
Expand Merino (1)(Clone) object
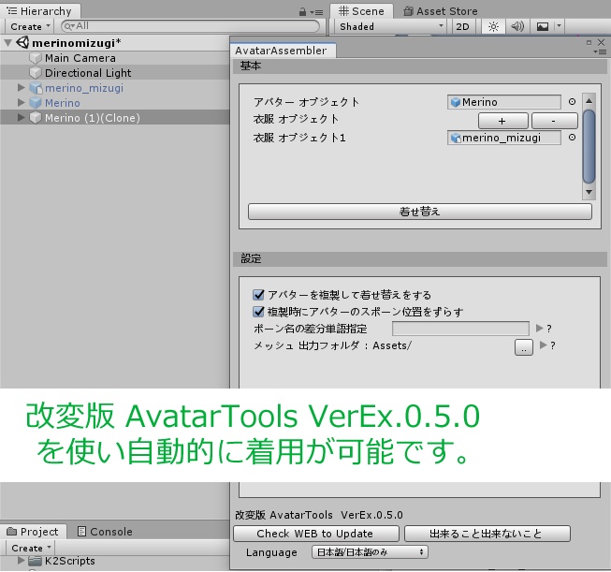(x=21, y=117)
